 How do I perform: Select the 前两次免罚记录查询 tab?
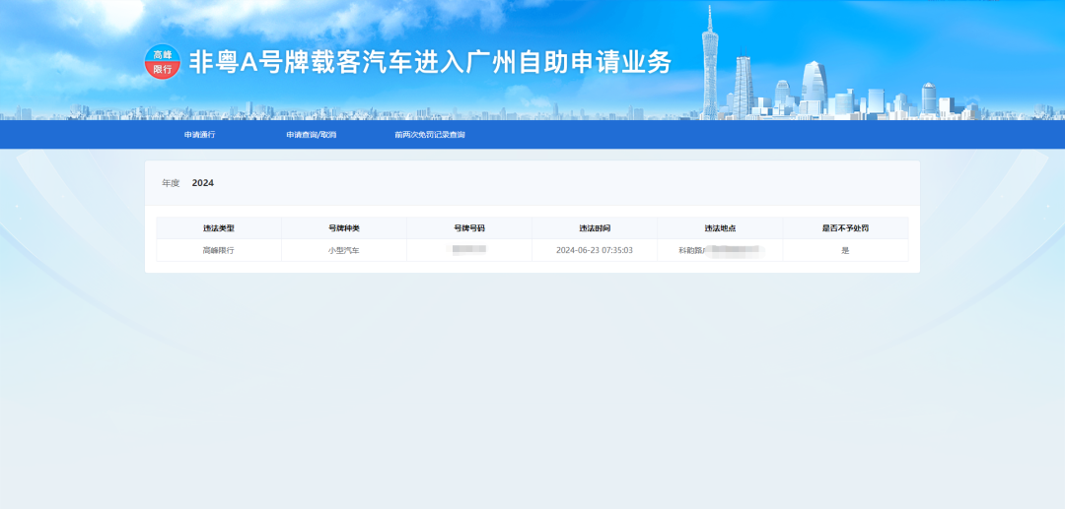click(430, 135)
